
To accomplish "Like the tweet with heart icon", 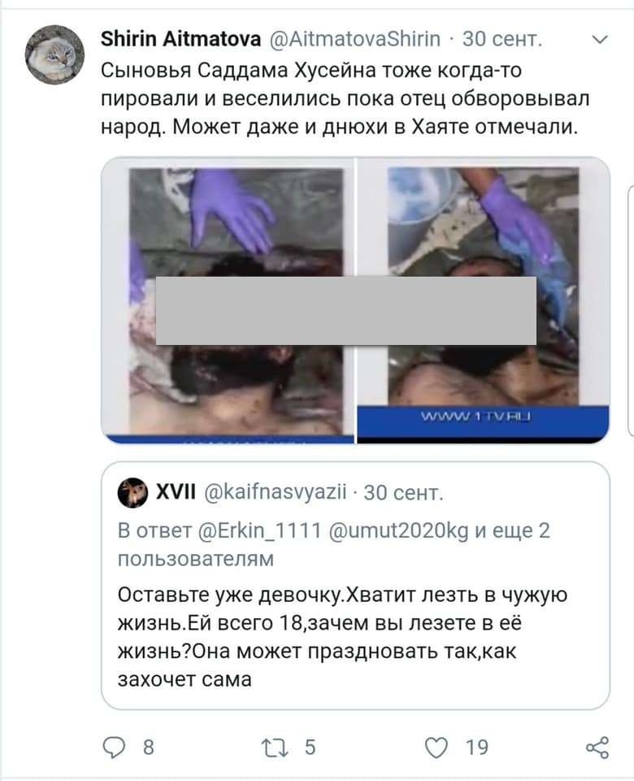I will tap(436, 748).
